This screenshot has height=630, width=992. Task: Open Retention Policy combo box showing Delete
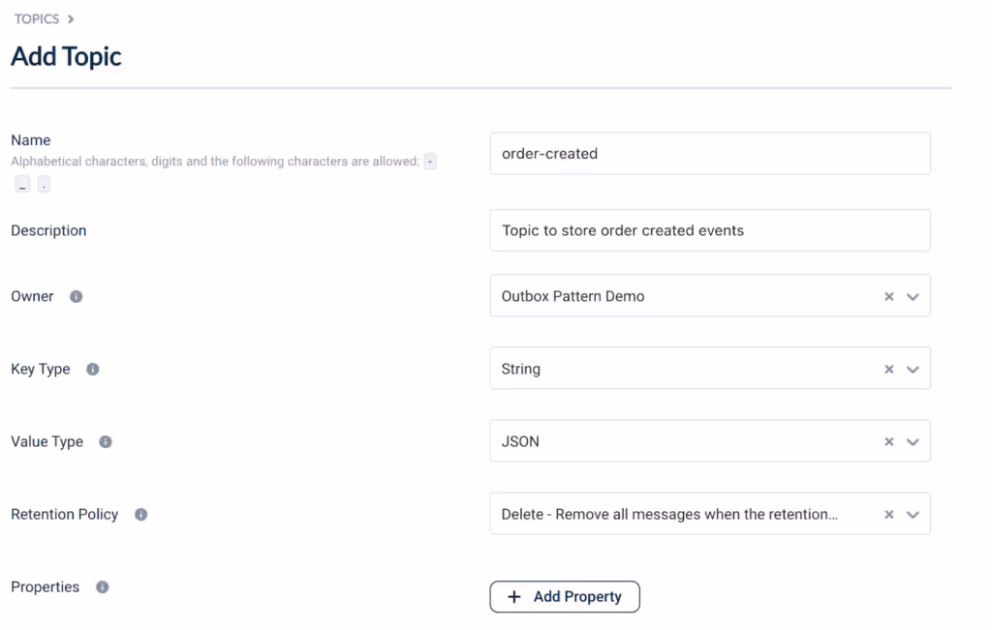(x=710, y=514)
